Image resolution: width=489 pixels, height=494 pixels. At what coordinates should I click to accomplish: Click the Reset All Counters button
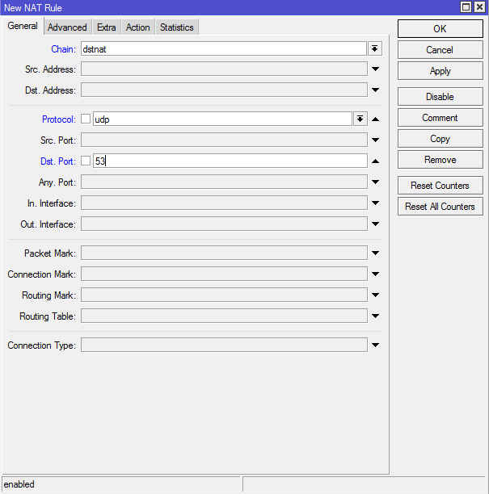(440, 207)
